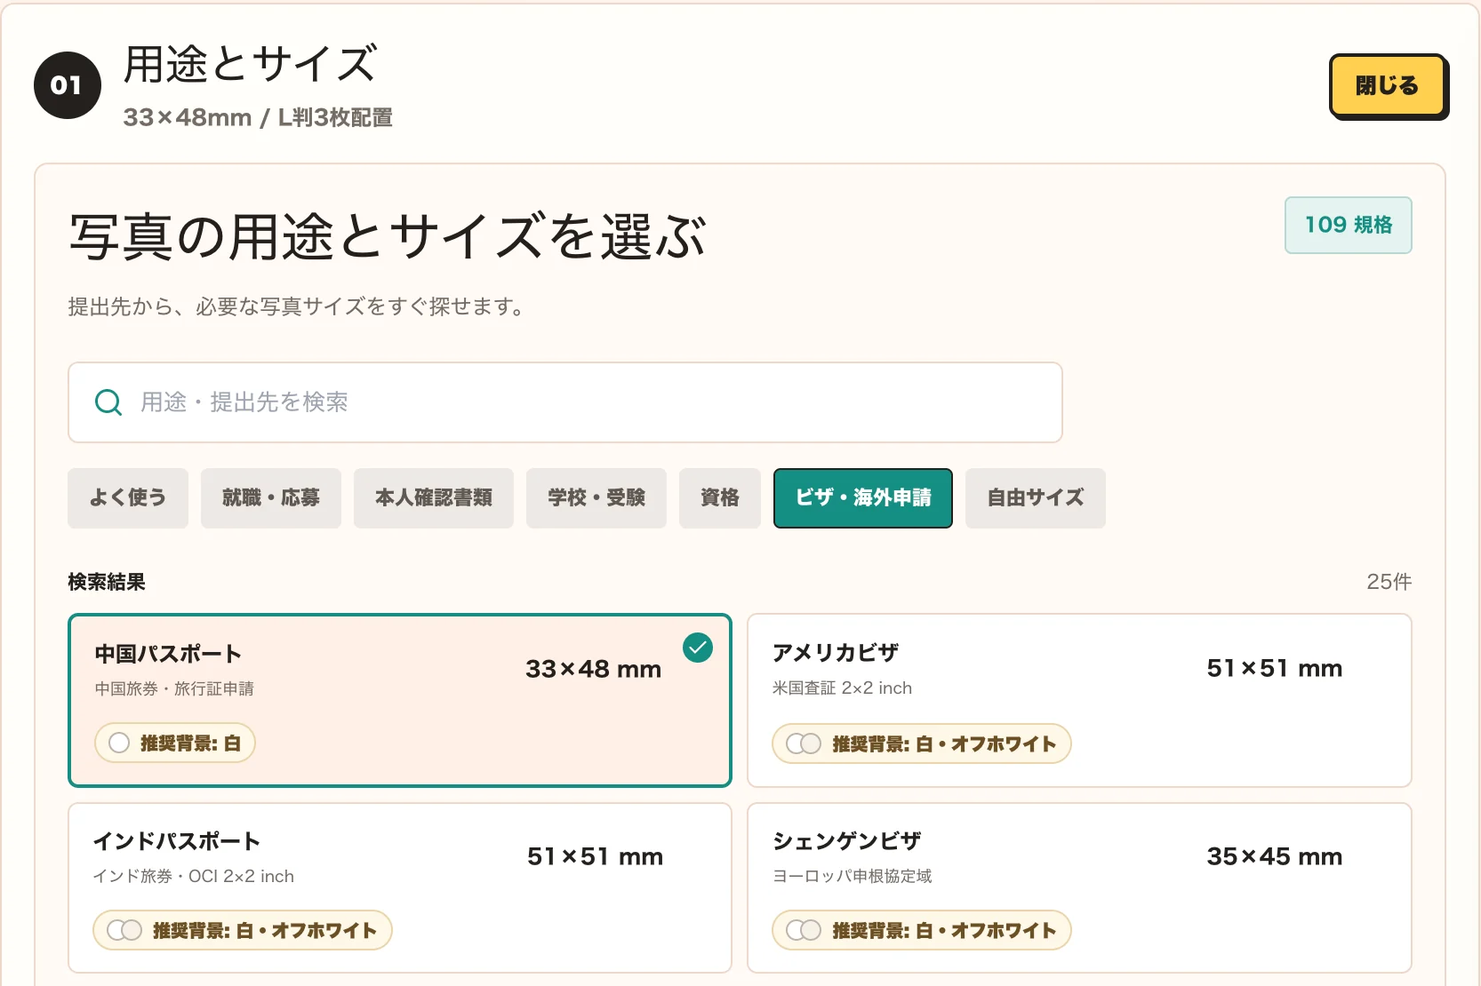Viewport: 1481px width, 986px height.
Task: Switch to the 学校・受験 category tab
Action: point(596,497)
